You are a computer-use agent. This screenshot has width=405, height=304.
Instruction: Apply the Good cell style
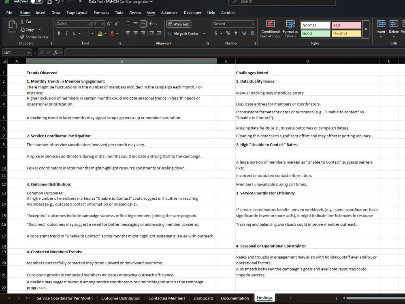315,33
